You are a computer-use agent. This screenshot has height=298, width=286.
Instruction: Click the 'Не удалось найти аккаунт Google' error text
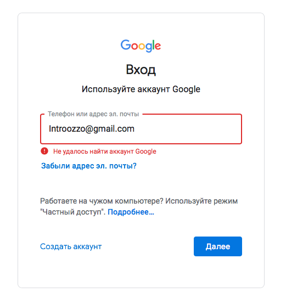[105, 151]
